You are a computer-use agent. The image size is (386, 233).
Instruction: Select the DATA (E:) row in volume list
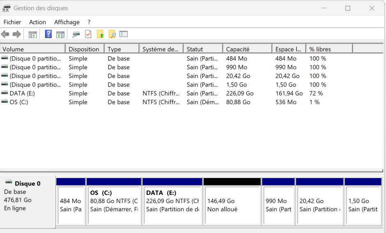pos(22,94)
